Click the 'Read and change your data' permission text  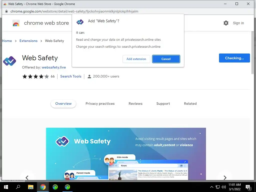click(x=118, y=40)
